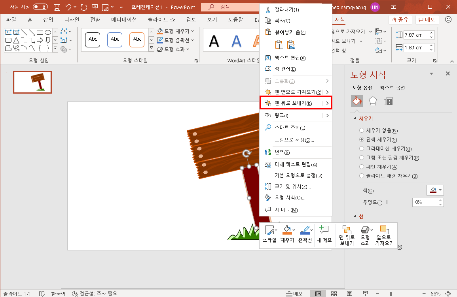The image size is (457, 297).
Task: Click the 도형 윤곽선 pen icon in ribbon
Action: [x=160, y=40]
